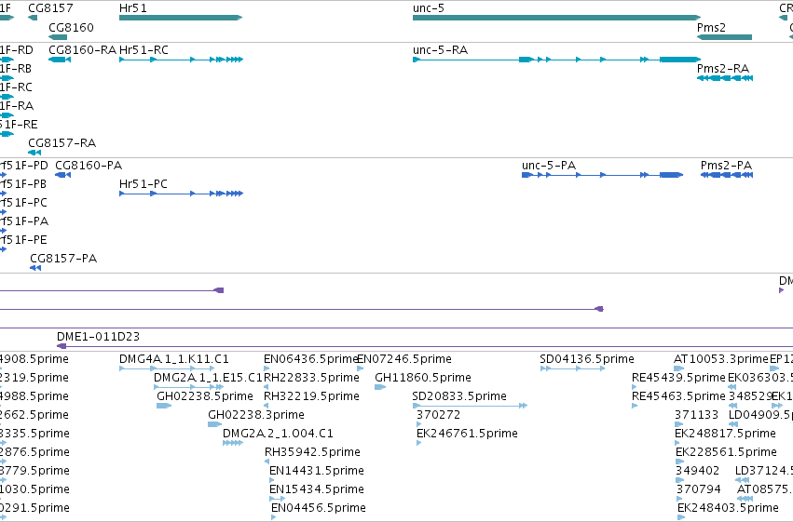Click the Pms2-RA transcript glyph

(725, 78)
